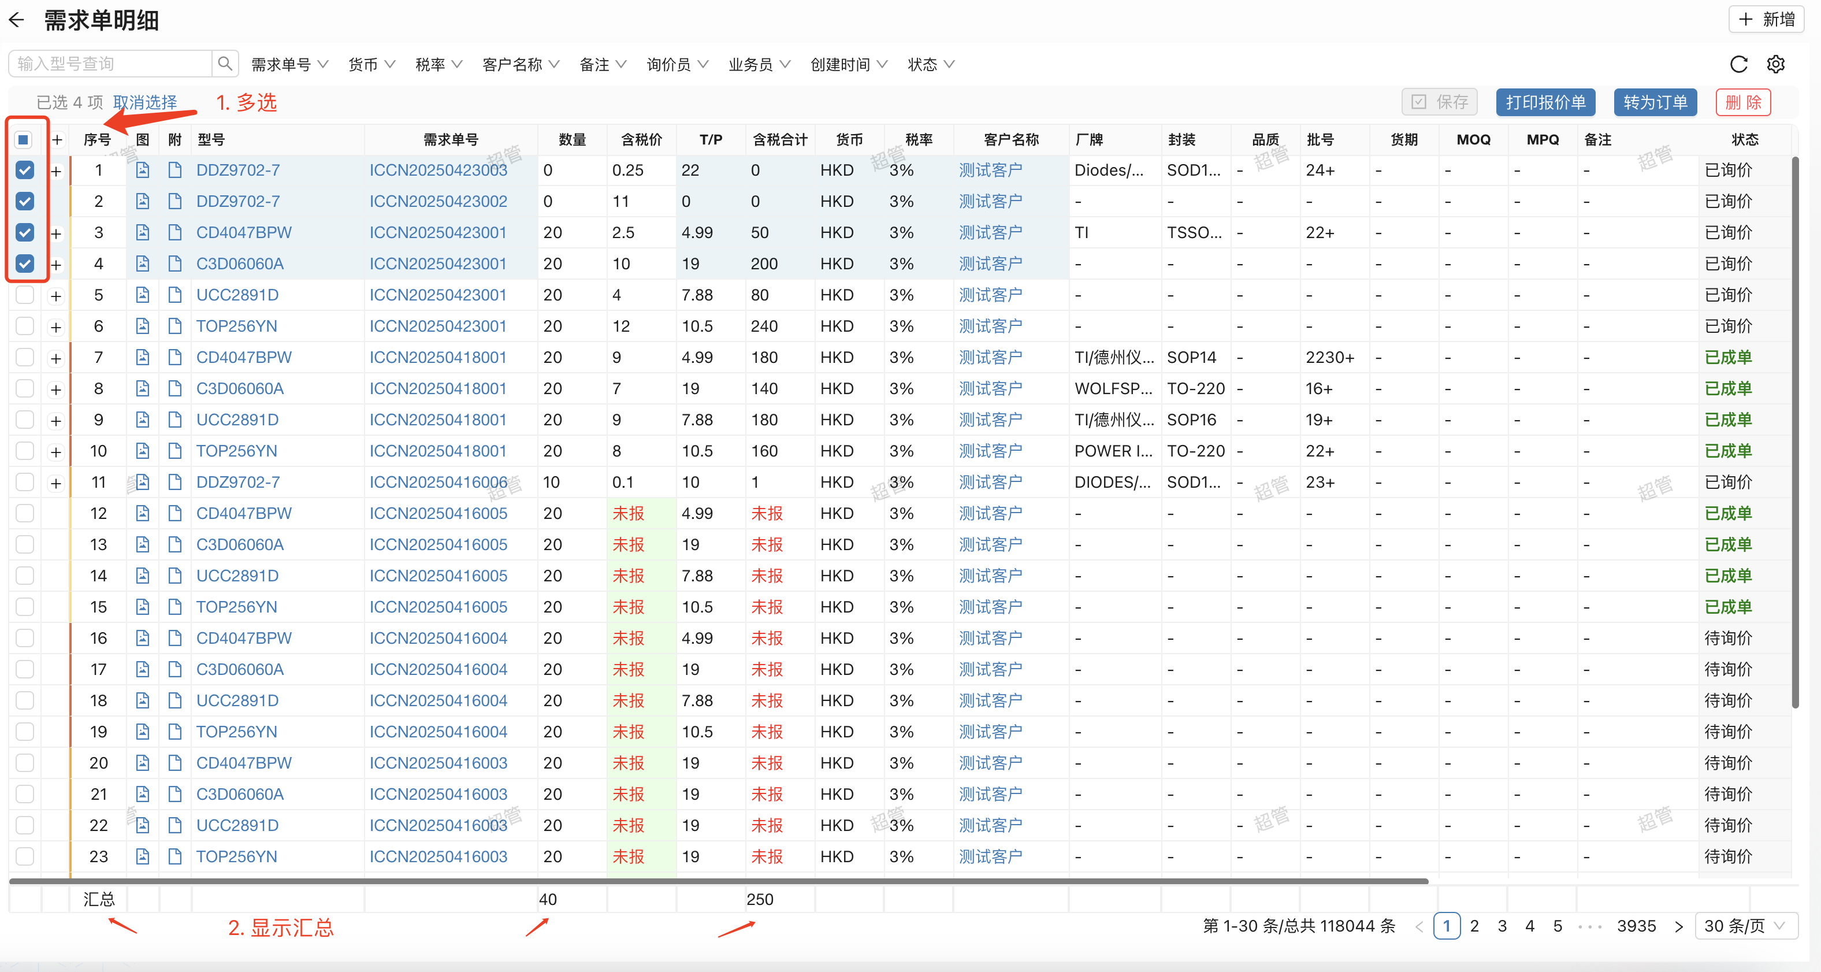Click the image icon for row 7

coord(142,358)
